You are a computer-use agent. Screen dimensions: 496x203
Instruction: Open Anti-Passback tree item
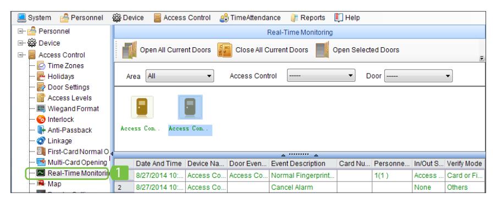pos(70,131)
